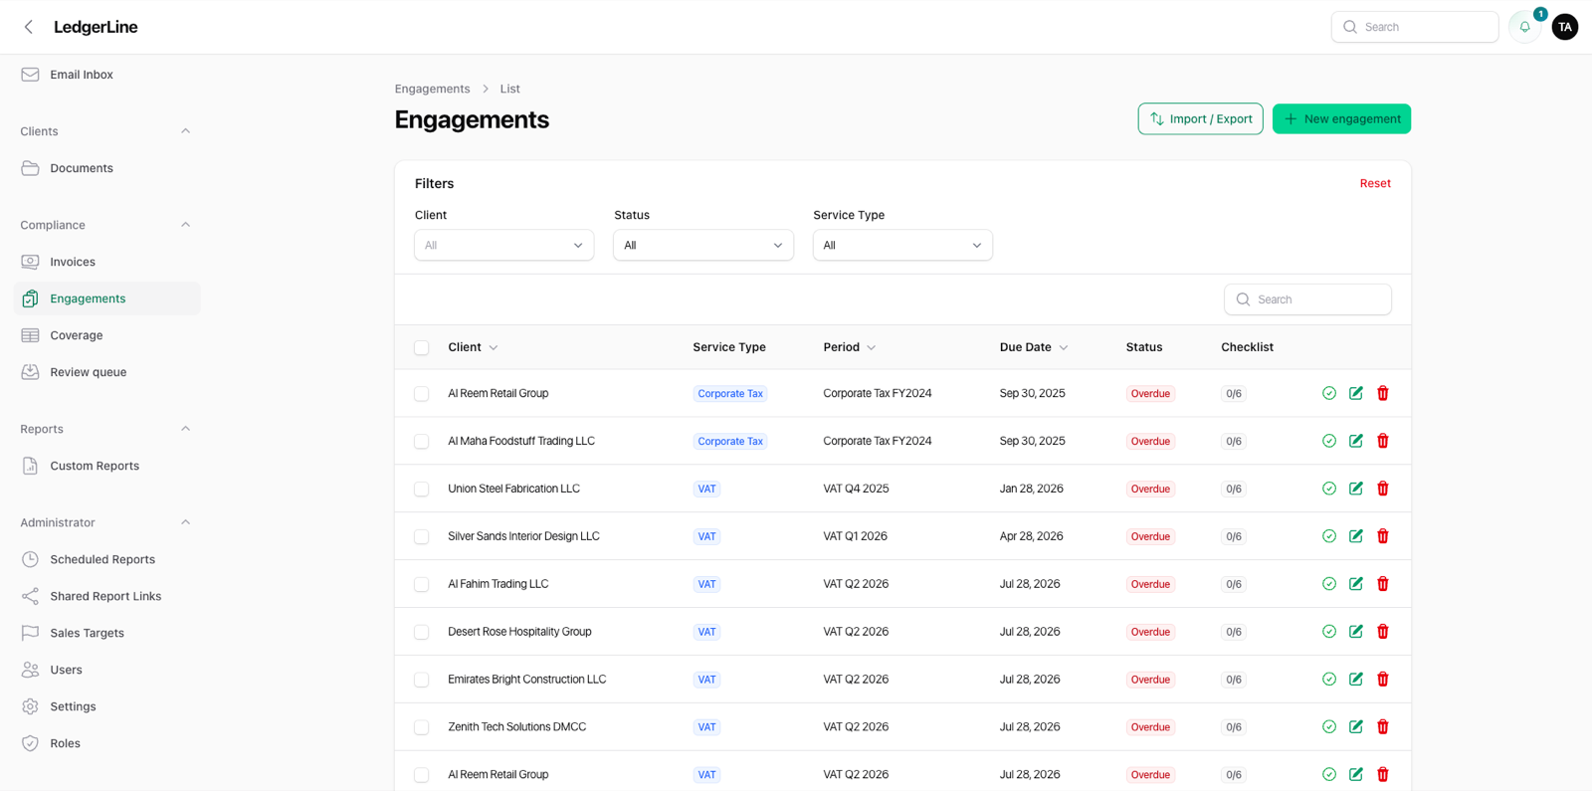Delete the Silver Sands Interior Design LLC engagement
The image size is (1592, 791).
[x=1383, y=536]
